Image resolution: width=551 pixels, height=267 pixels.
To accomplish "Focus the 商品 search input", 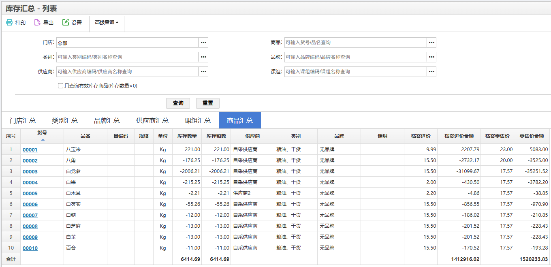I will pyautogui.click(x=356, y=43).
